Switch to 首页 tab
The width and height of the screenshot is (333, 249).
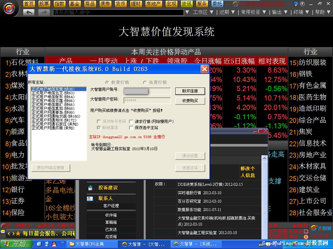click(29, 4)
